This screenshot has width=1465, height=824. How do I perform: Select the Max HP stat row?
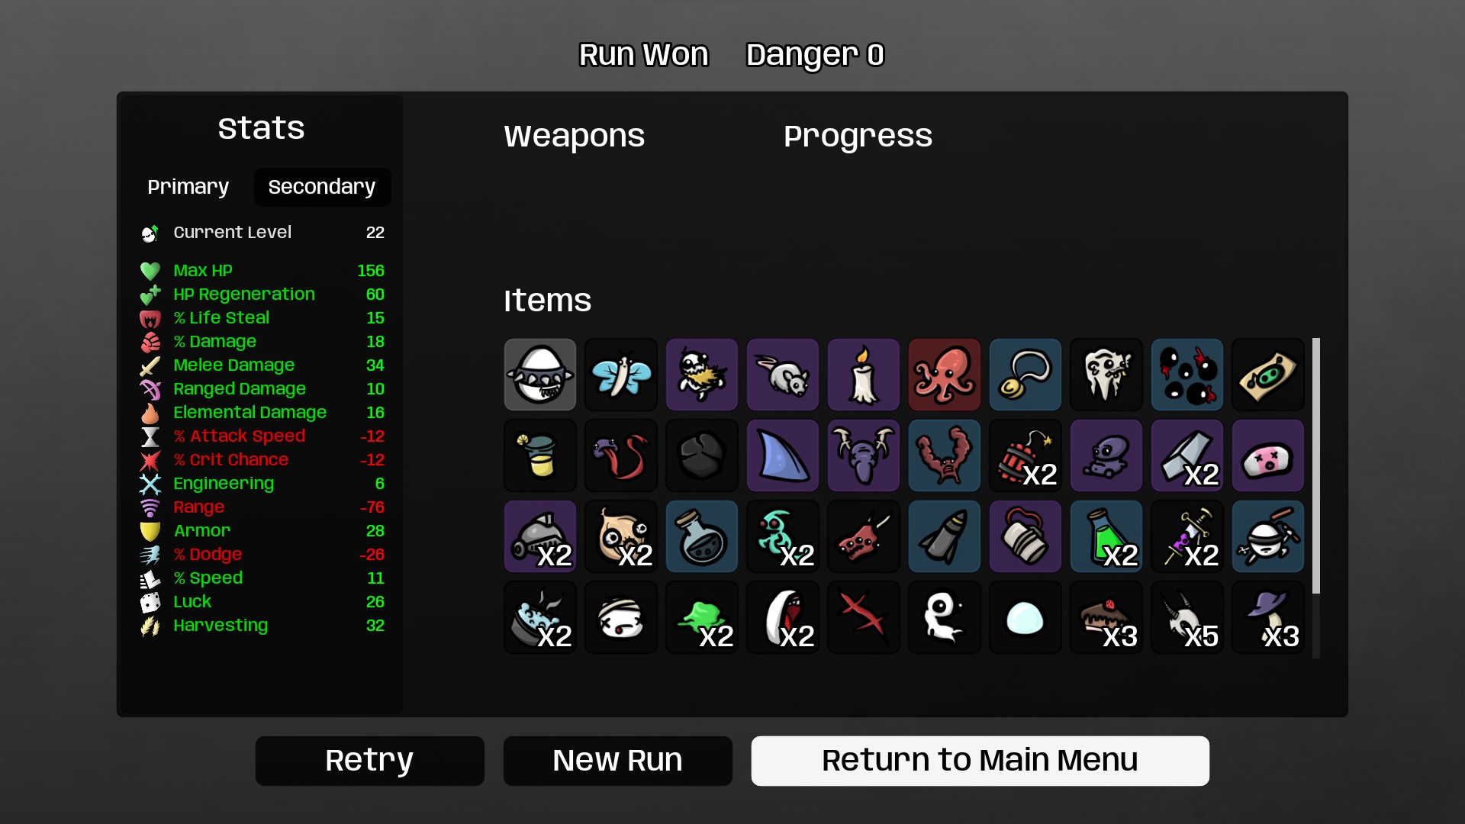(262, 271)
